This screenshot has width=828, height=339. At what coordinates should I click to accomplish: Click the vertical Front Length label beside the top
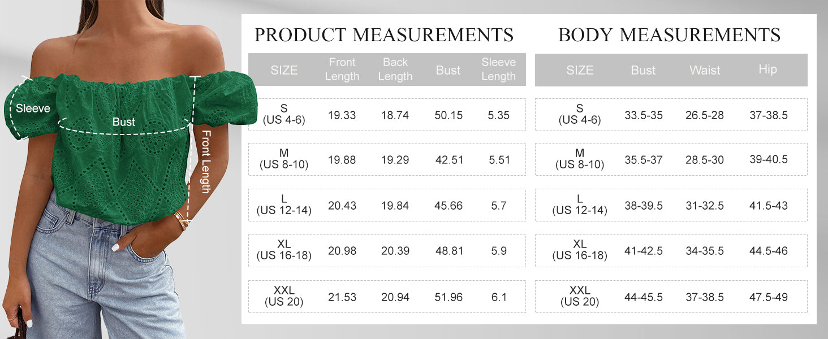[x=206, y=162]
